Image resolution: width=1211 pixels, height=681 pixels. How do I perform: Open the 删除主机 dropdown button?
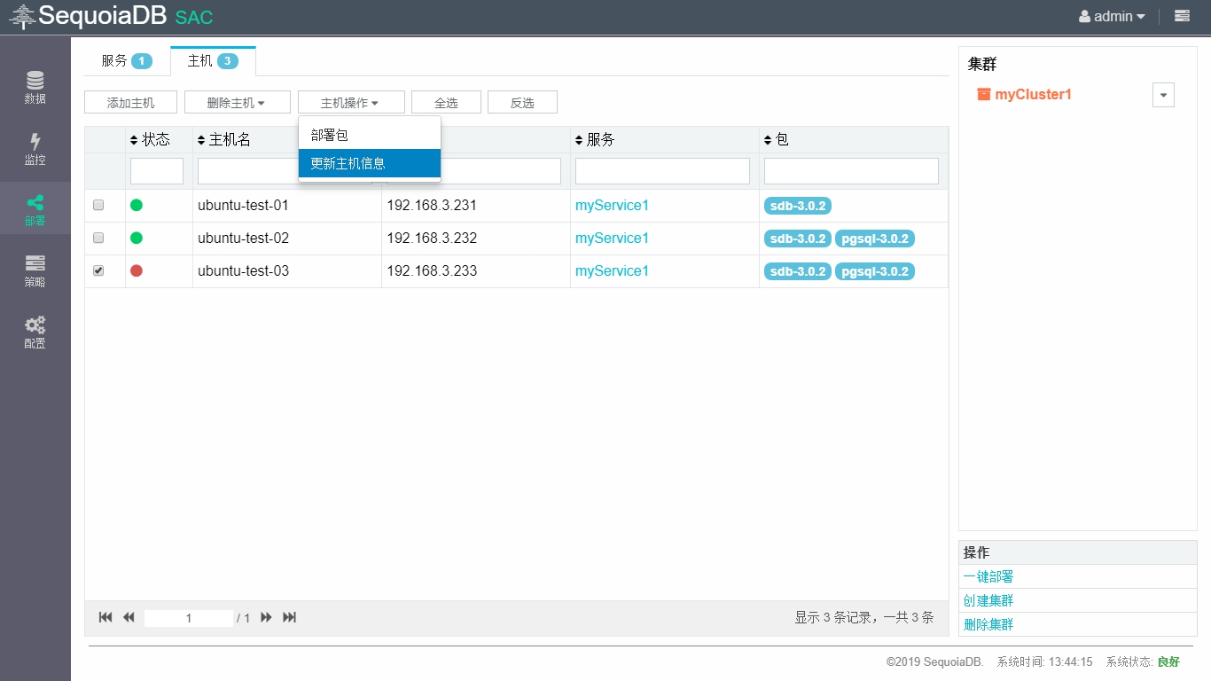coord(237,103)
